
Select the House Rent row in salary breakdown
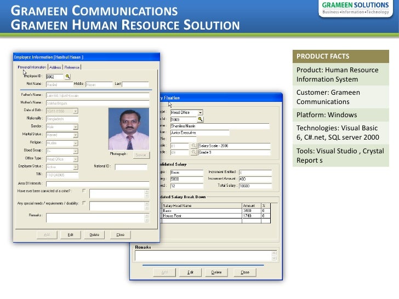point(216,216)
